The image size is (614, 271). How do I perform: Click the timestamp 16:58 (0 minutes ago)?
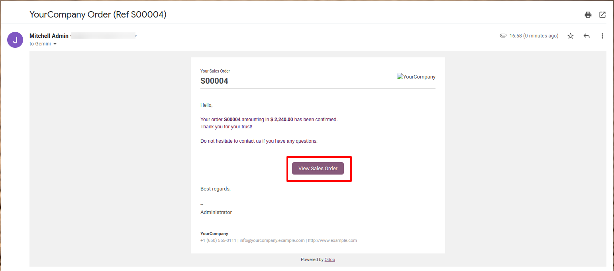[534, 36]
